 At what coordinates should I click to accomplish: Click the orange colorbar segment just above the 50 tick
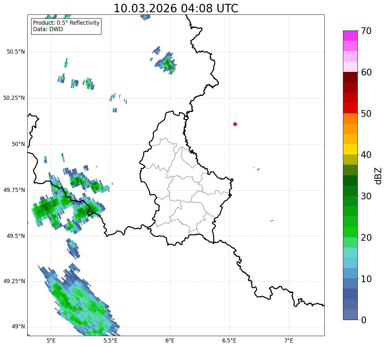pyautogui.click(x=350, y=118)
